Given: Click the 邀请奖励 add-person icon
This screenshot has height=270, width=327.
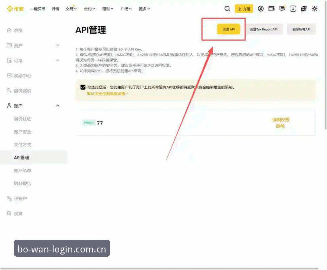Looking at the screenshot, I should pyautogui.click(x=9, y=91).
